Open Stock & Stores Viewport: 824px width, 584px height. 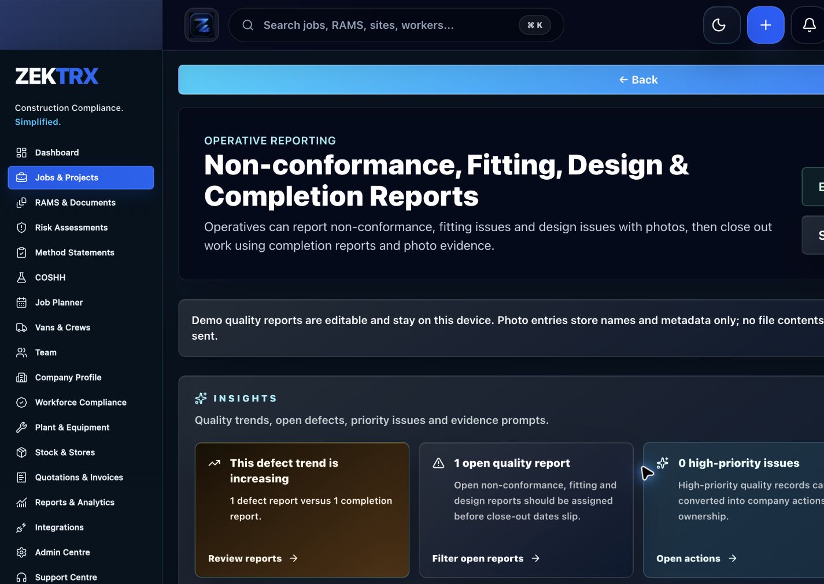pos(81,452)
